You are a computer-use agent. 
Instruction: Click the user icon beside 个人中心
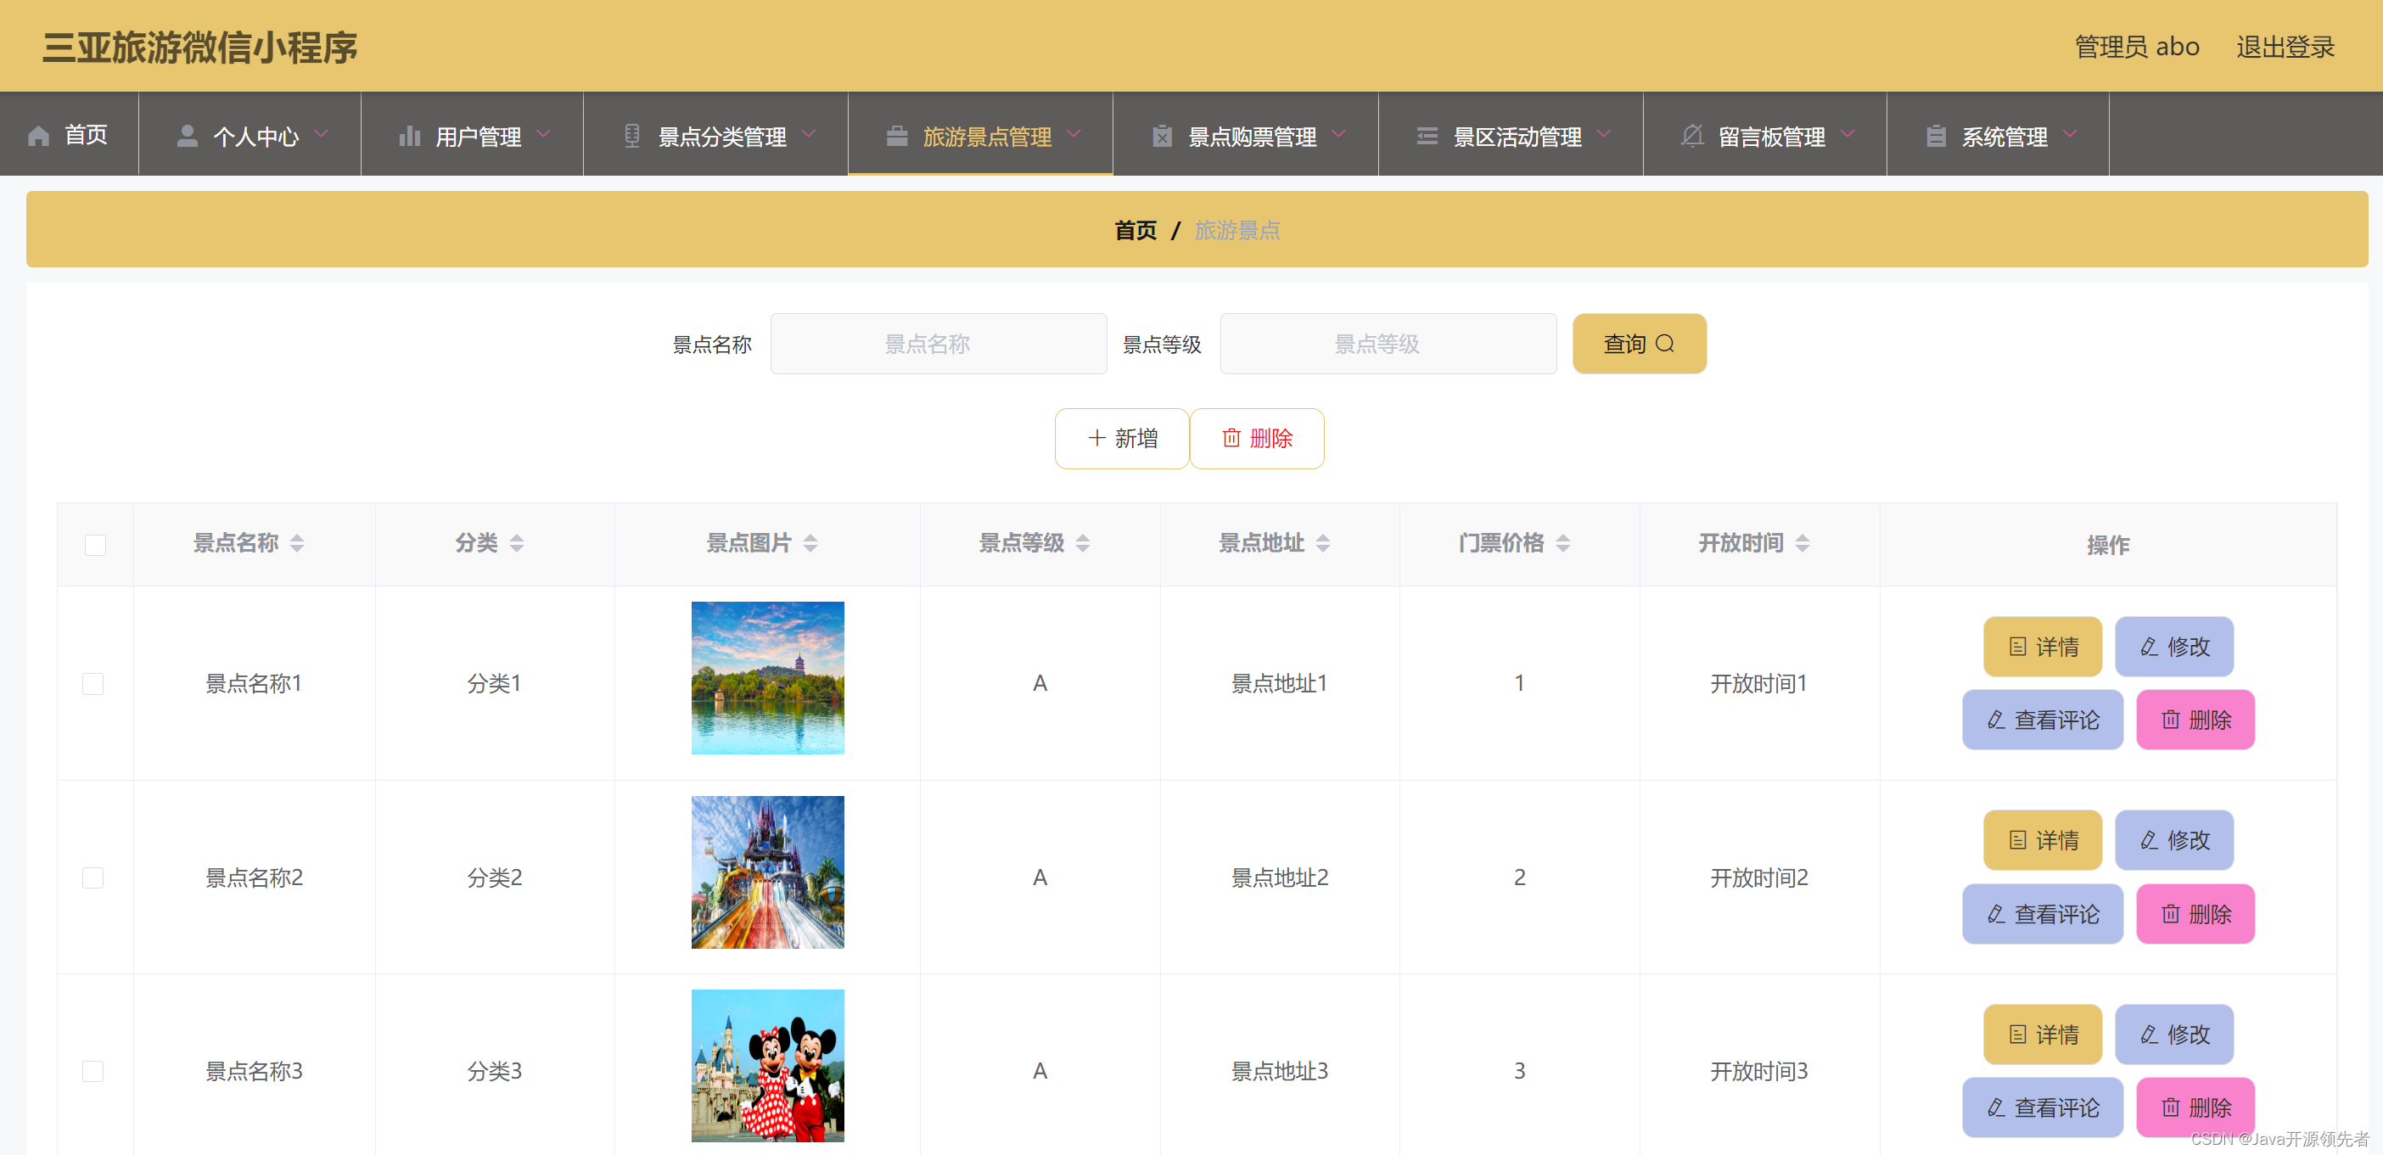point(187,136)
